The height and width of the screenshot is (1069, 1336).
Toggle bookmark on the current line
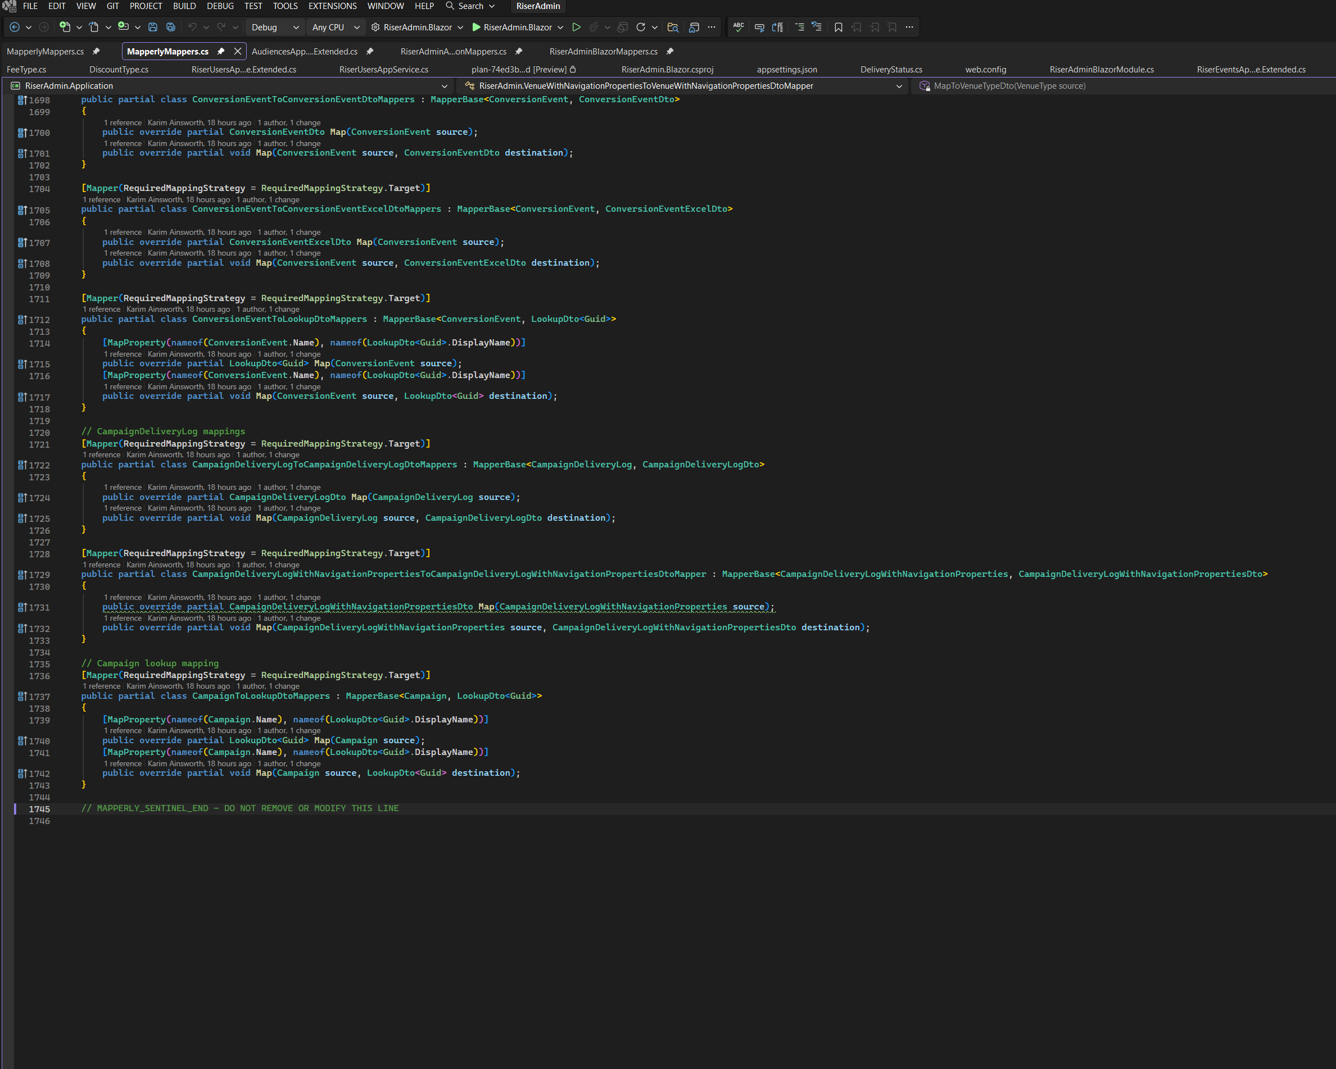point(838,28)
